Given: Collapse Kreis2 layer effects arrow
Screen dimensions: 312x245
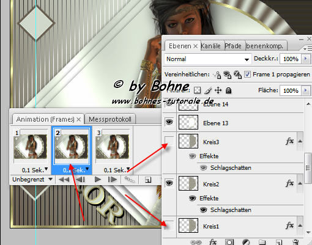Looking at the screenshot, I should click(x=300, y=183).
